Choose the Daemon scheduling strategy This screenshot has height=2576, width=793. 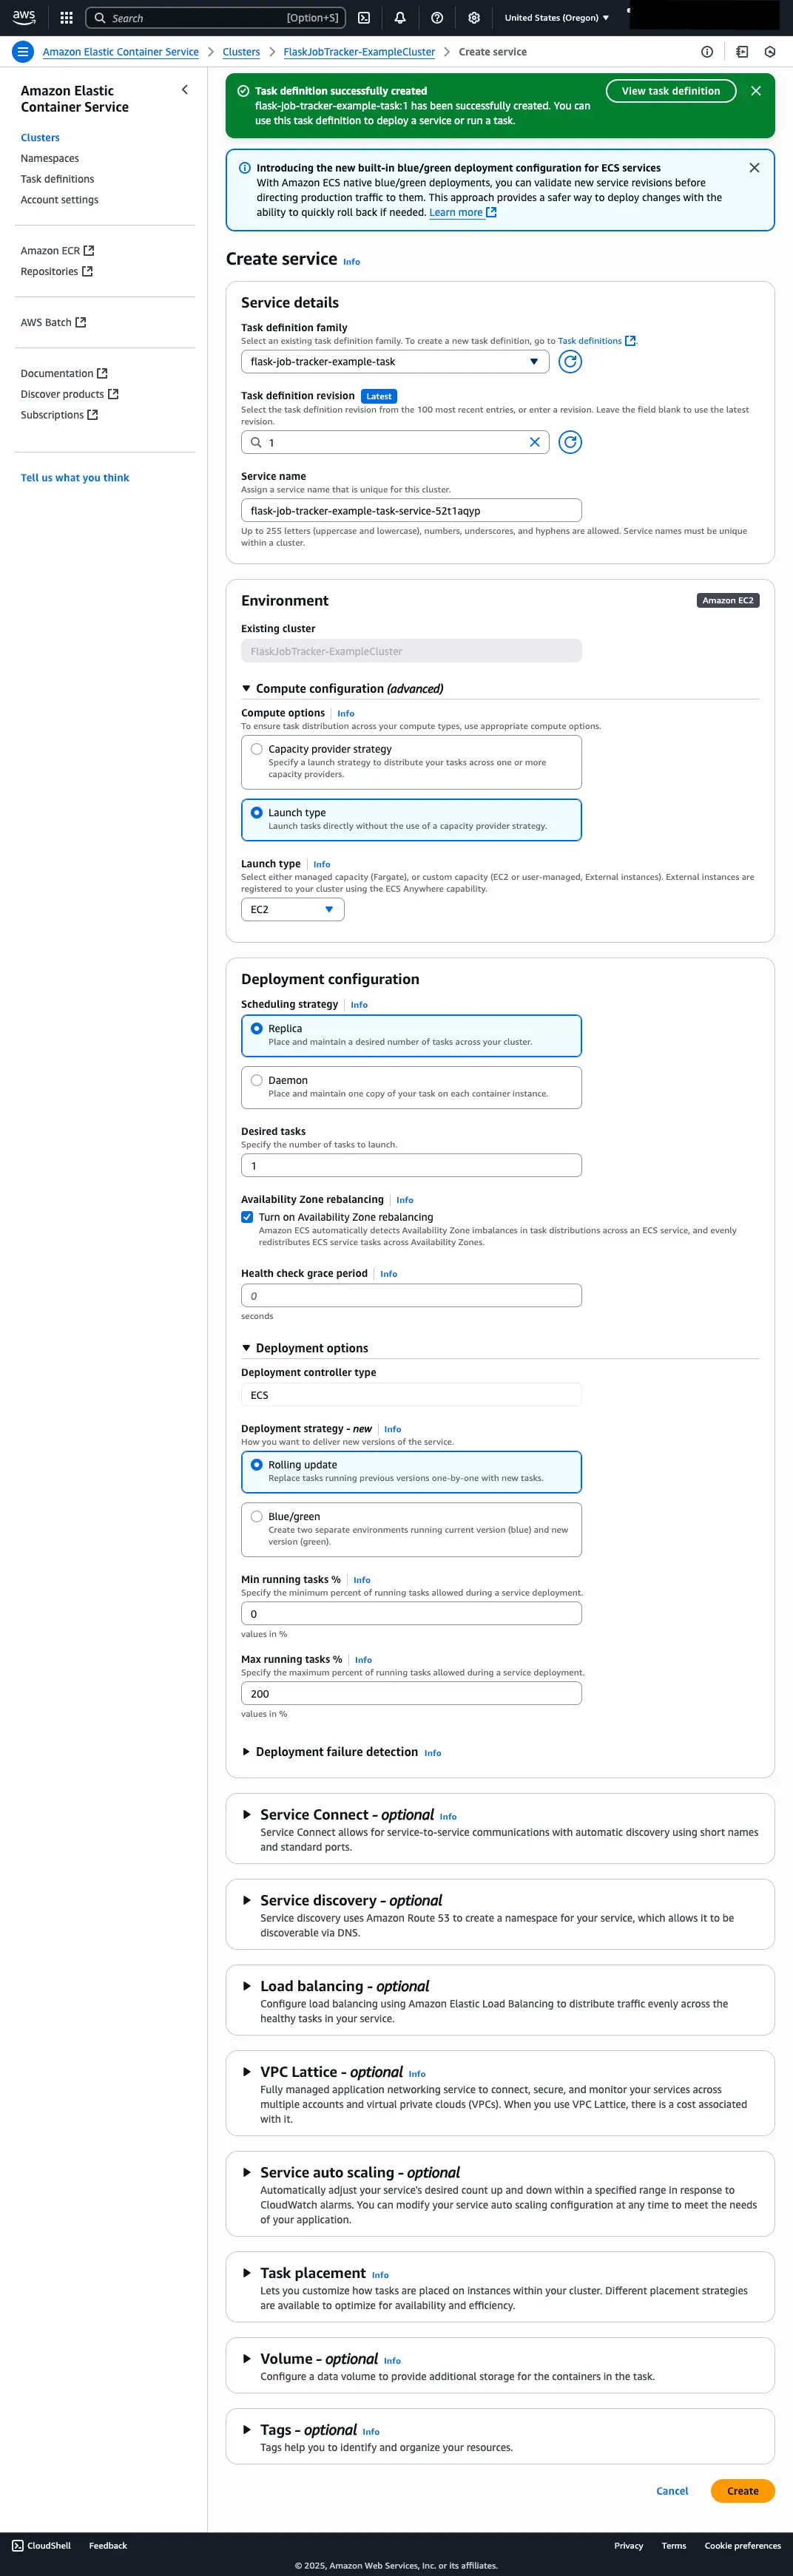[x=257, y=1080]
